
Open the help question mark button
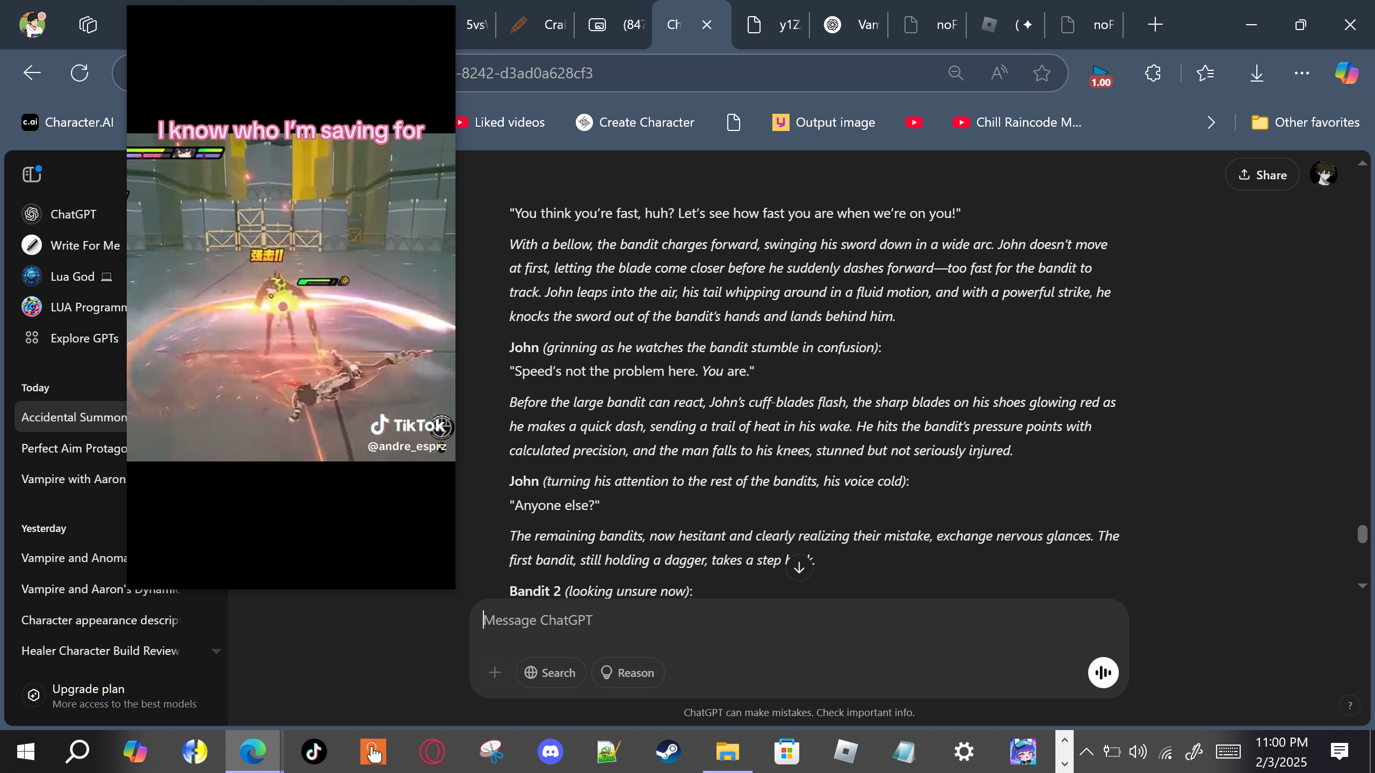1350,705
